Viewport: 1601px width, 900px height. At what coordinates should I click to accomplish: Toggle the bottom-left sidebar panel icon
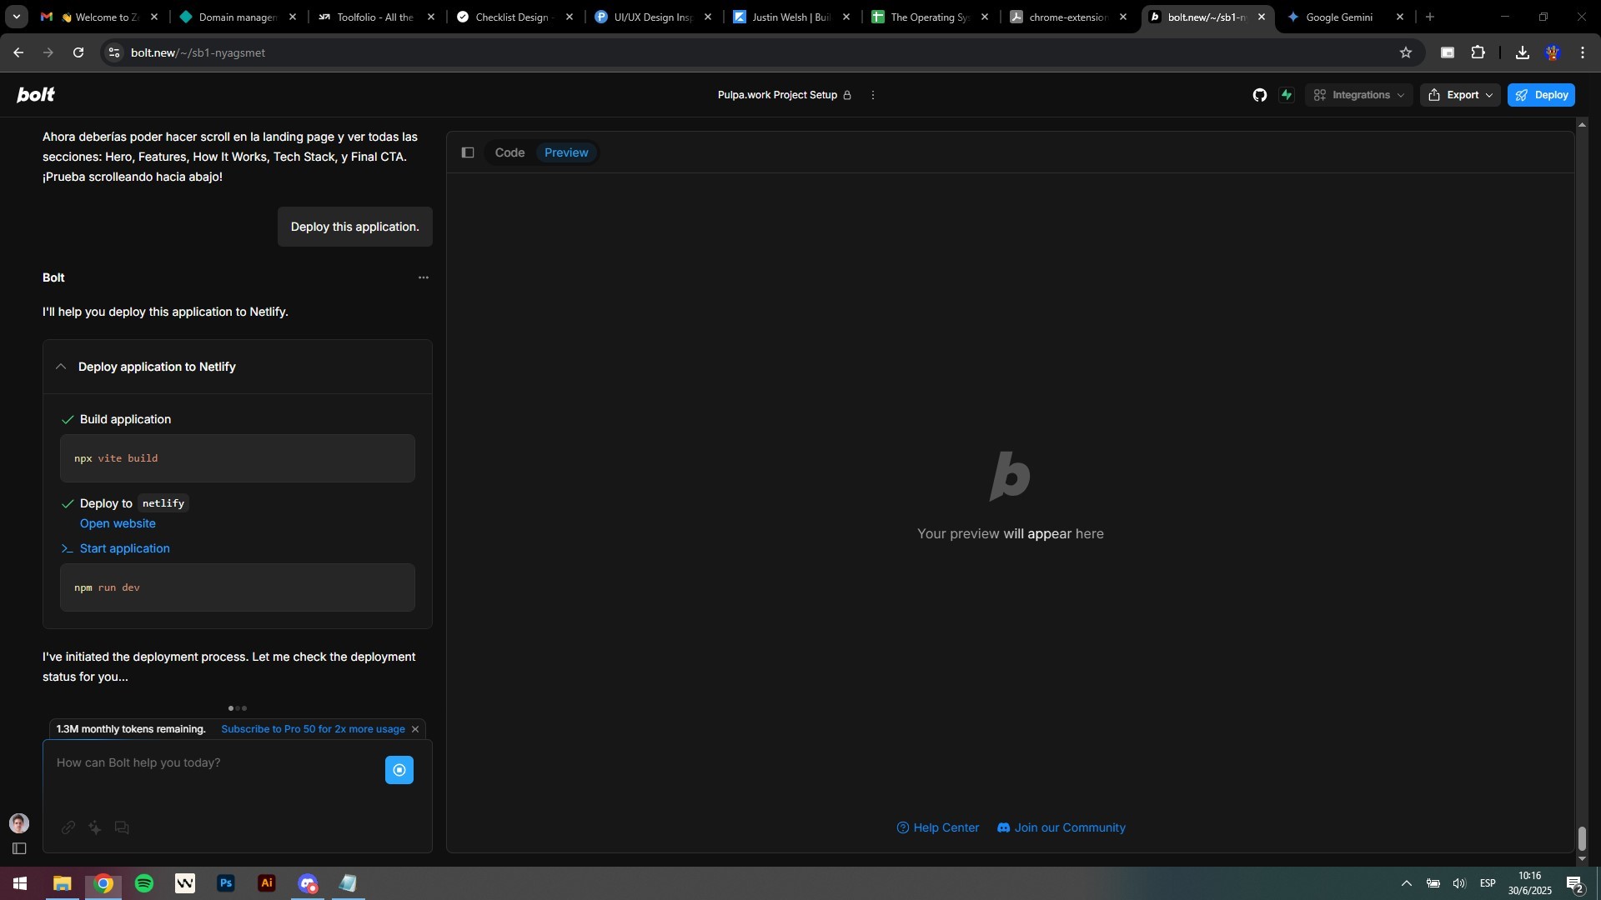click(x=19, y=848)
